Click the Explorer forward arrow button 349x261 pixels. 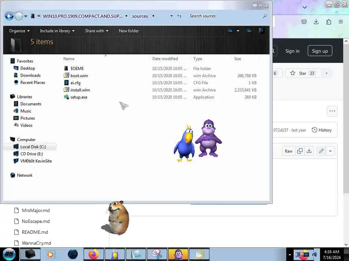click(19, 16)
